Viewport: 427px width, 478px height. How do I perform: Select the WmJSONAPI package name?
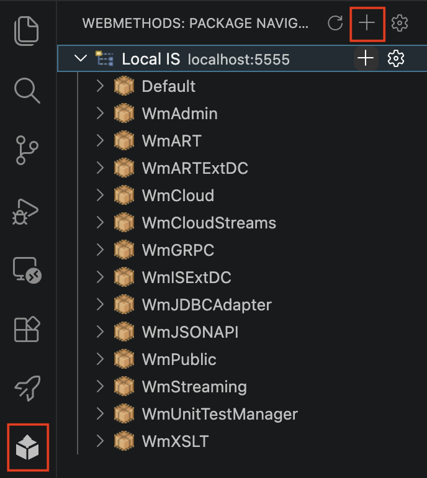pos(190,332)
